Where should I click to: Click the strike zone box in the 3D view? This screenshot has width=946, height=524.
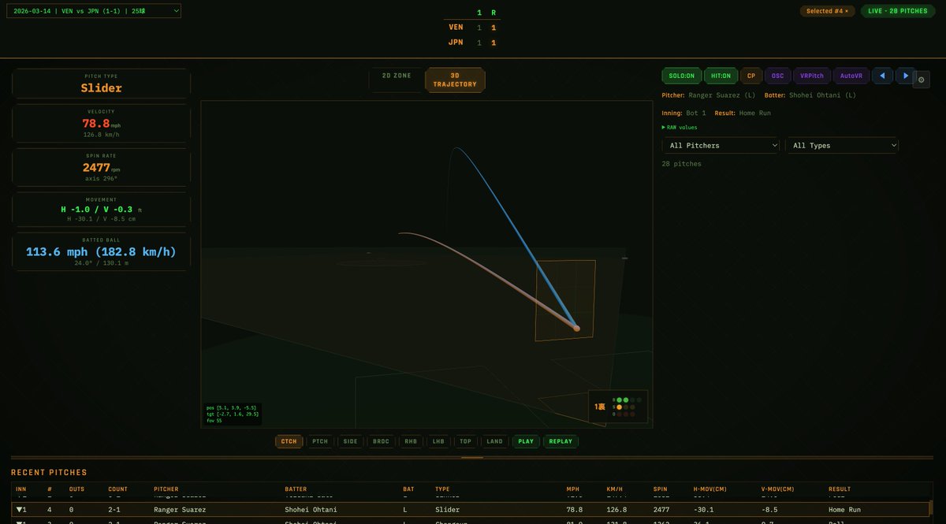click(x=566, y=300)
